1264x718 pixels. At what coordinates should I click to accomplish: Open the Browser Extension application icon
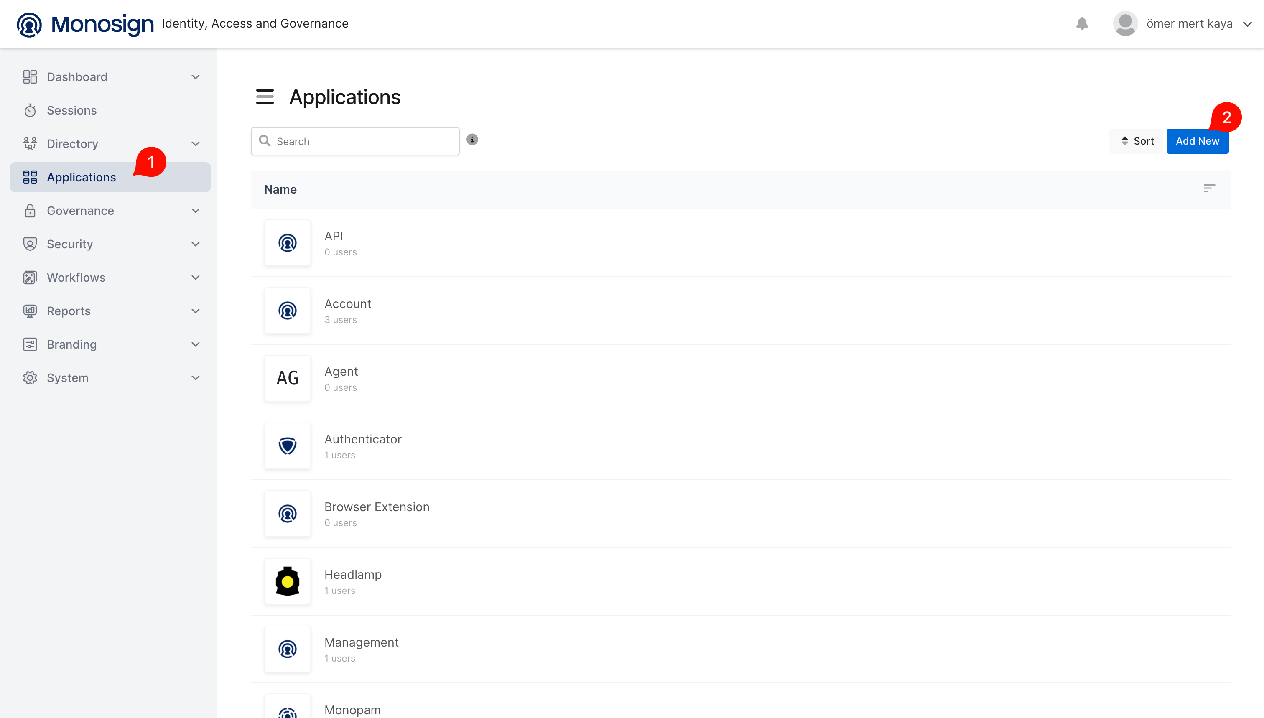click(288, 514)
